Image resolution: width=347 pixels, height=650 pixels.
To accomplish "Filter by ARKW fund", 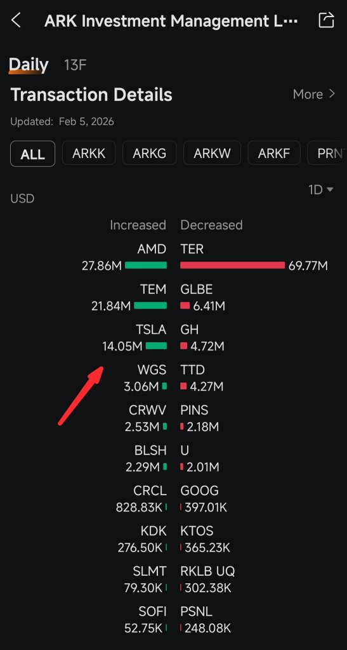I will pyautogui.click(x=212, y=154).
